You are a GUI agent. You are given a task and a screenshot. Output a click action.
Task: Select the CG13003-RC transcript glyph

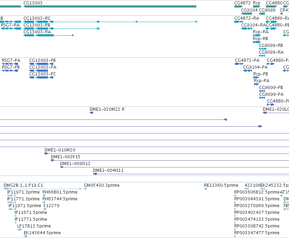pos(110,22)
